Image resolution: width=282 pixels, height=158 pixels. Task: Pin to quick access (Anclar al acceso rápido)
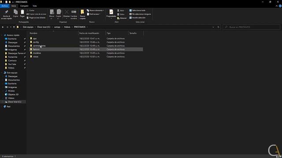click(x=7, y=14)
